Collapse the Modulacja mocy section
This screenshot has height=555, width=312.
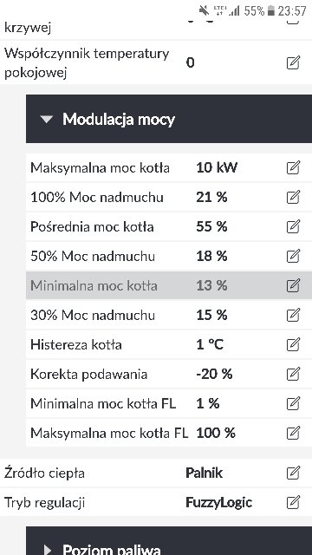click(46, 120)
